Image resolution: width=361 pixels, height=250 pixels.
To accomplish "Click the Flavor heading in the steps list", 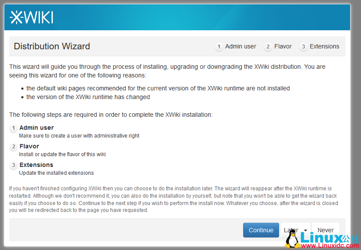I will tap(29, 146).
